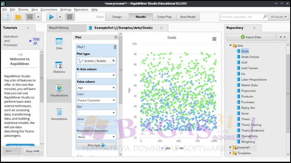
Task: Switch to the Turbo Prep view tab
Action: coord(164,17)
